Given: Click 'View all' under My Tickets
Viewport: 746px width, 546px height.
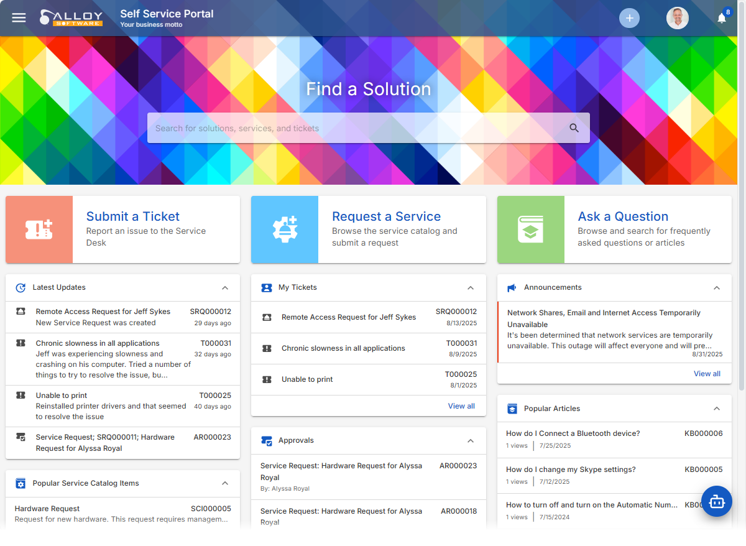Looking at the screenshot, I should click(x=461, y=405).
